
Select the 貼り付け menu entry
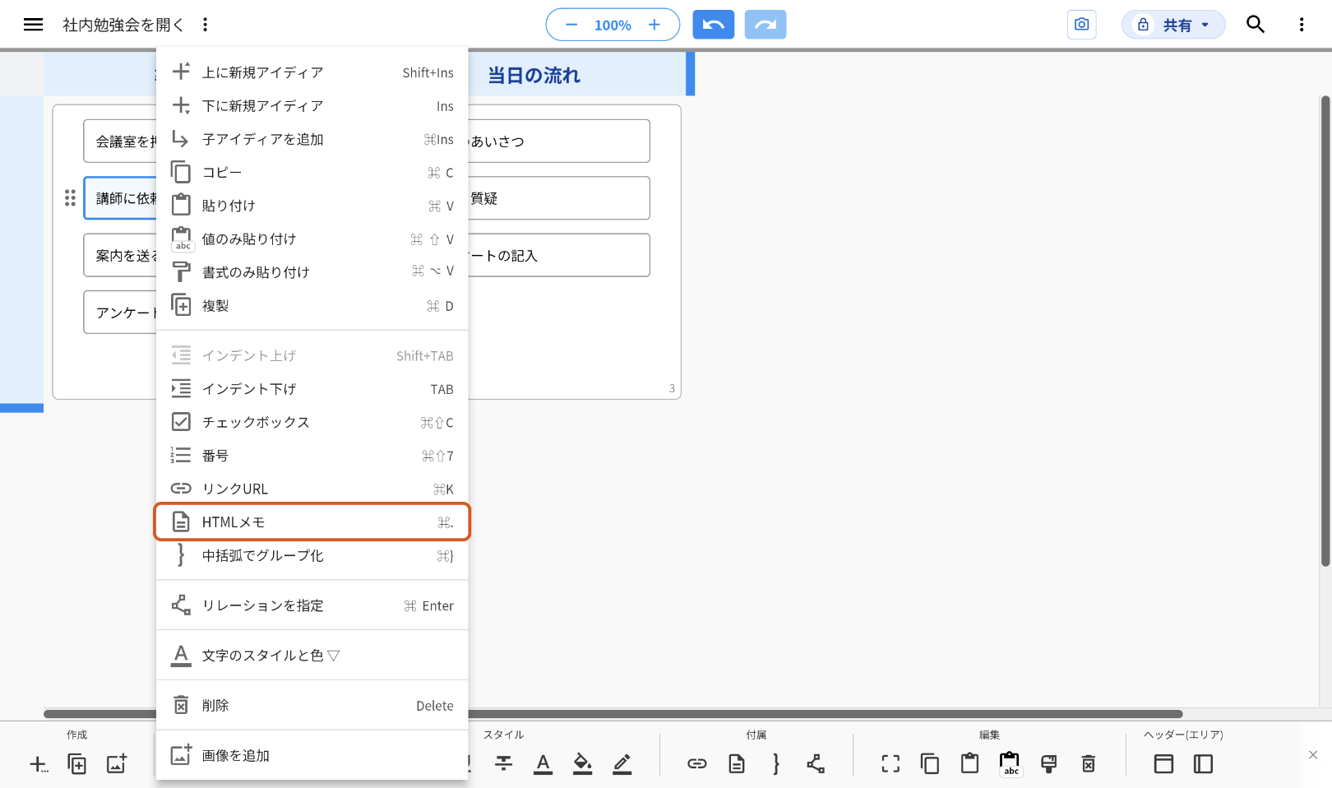pyautogui.click(x=312, y=206)
